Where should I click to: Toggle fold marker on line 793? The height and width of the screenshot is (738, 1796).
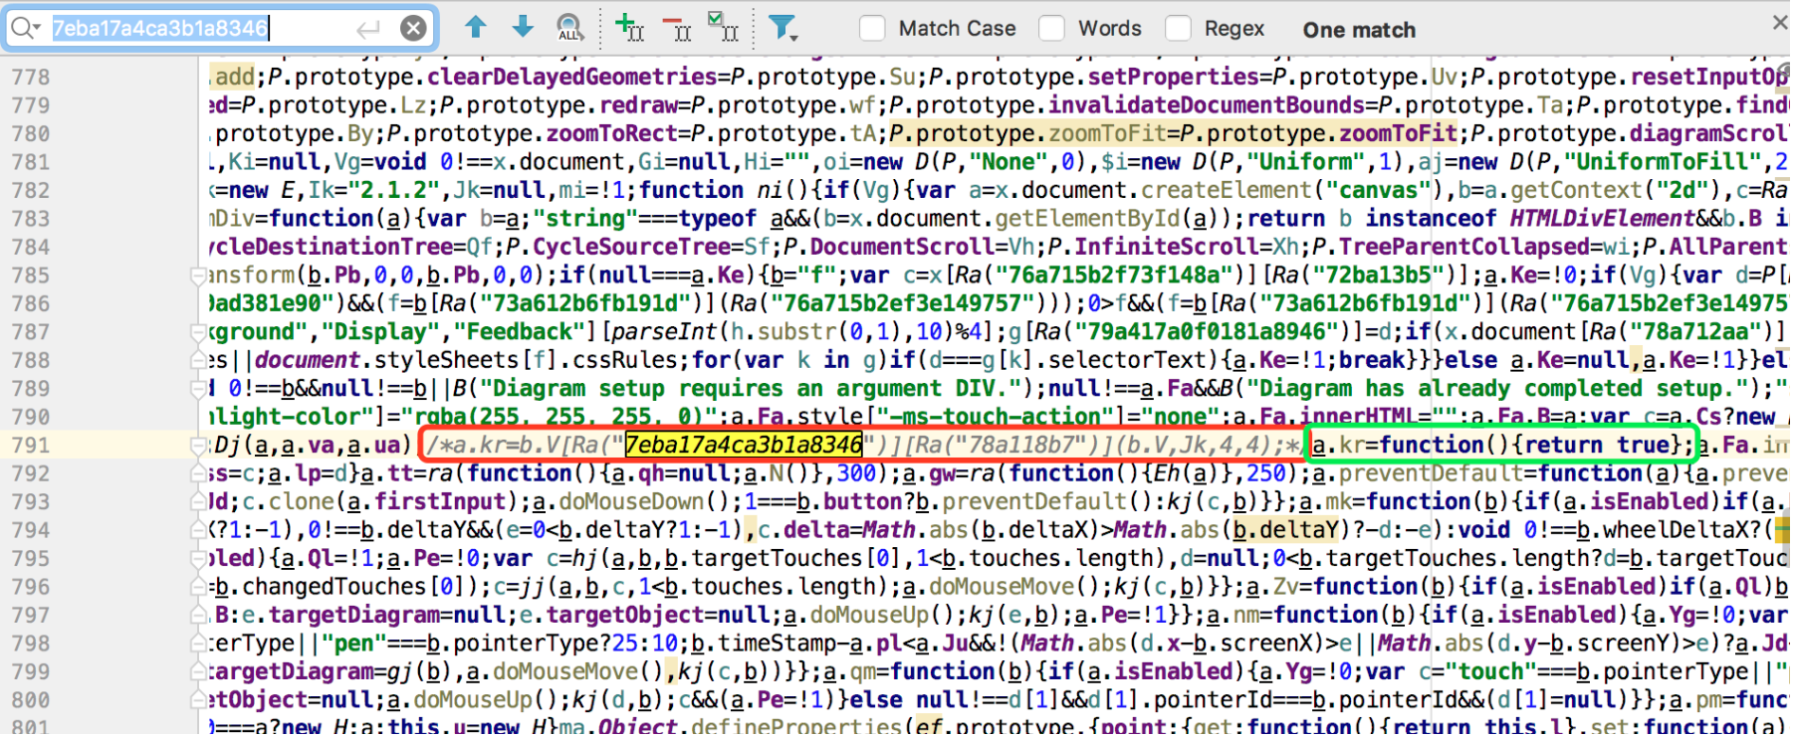(x=199, y=502)
